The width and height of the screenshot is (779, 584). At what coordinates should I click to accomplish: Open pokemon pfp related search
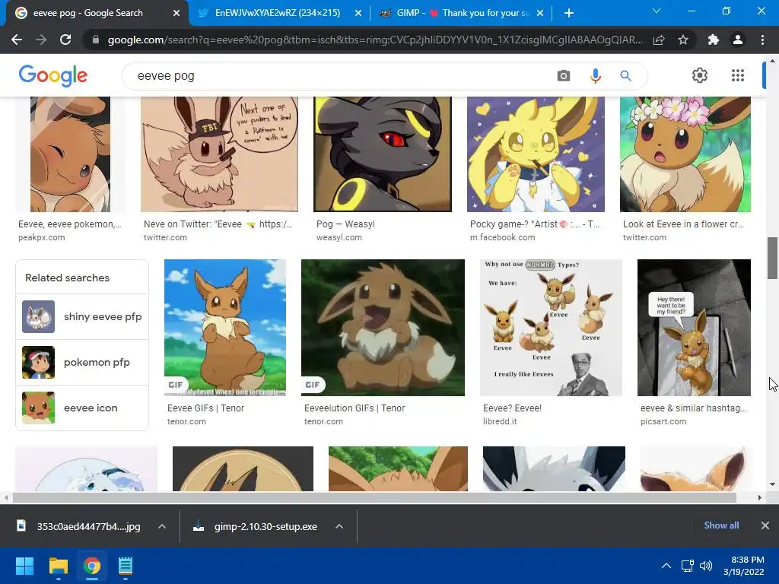[x=82, y=363]
